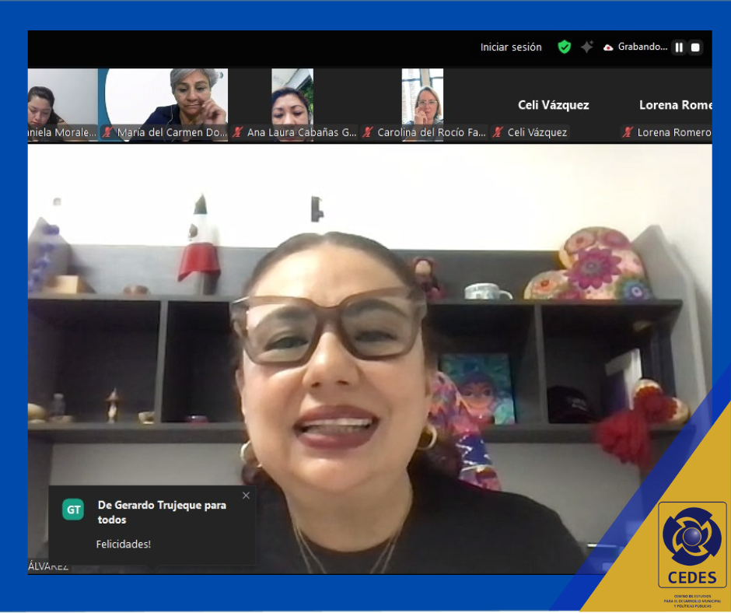Dismiss the Gerardo Trujeque chat notification
The width and height of the screenshot is (731, 613).
click(x=247, y=496)
